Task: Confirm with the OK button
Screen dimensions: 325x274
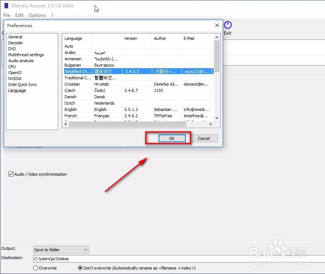Action: [172, 138]
